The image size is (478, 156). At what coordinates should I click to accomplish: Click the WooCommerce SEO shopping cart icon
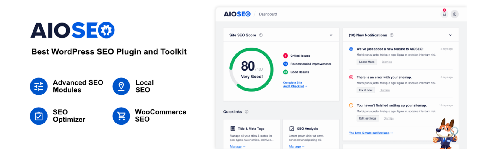pos(121,116)
